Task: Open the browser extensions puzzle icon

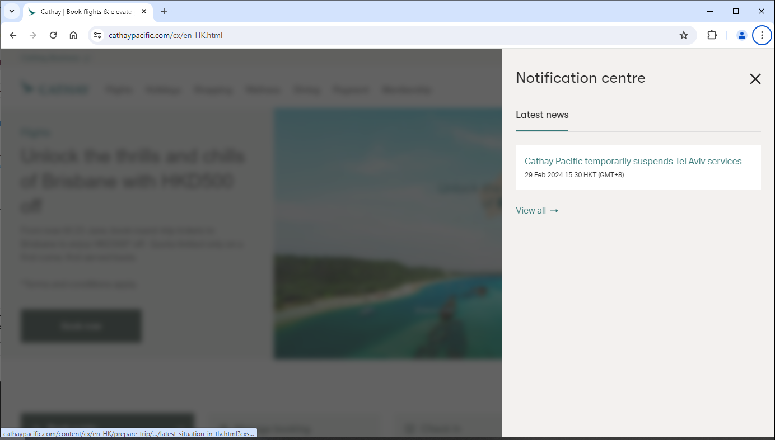Action: pyautogui.click(x=712, y=35)
